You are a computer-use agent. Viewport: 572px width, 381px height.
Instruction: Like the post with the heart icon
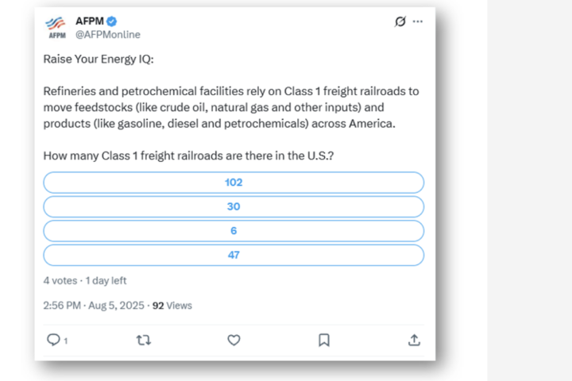pos(234,341)
